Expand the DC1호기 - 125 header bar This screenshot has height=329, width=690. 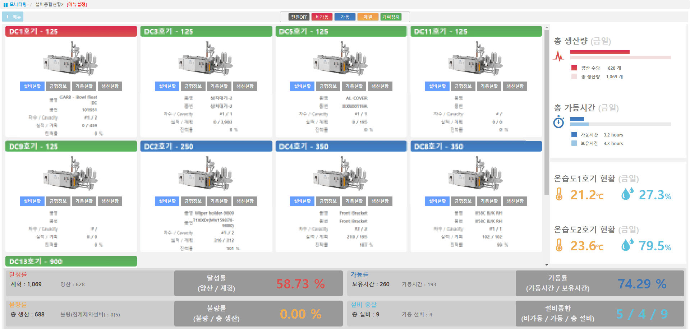tap(71, 31)
